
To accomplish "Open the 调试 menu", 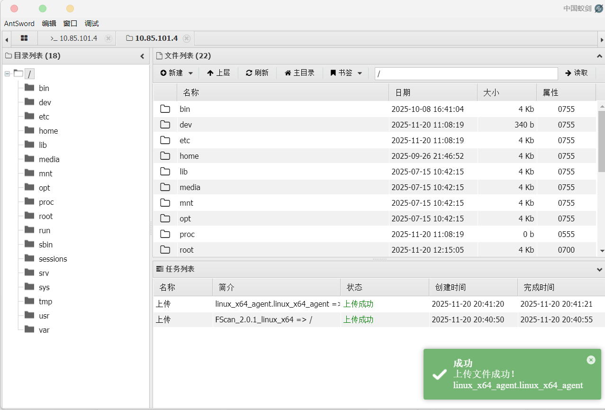I will click(x=91, y=23).
